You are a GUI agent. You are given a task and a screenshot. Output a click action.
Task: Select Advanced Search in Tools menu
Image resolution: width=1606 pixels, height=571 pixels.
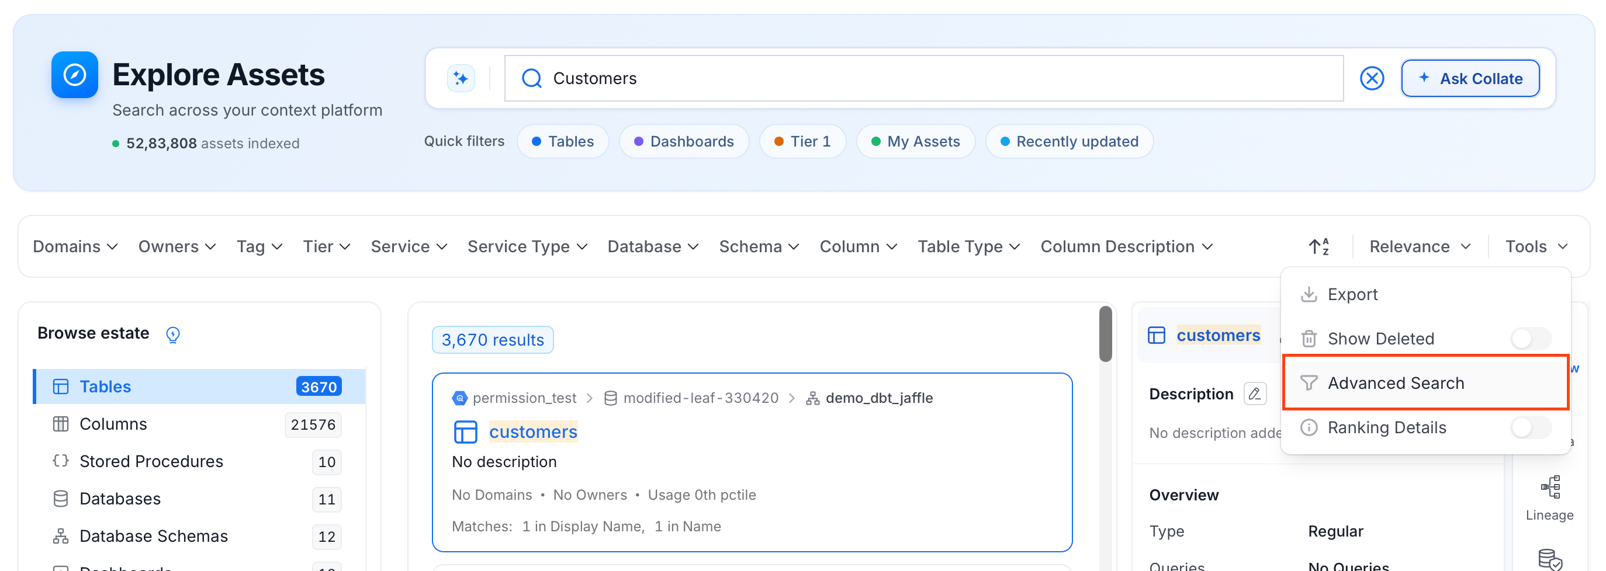(1426, 383)
